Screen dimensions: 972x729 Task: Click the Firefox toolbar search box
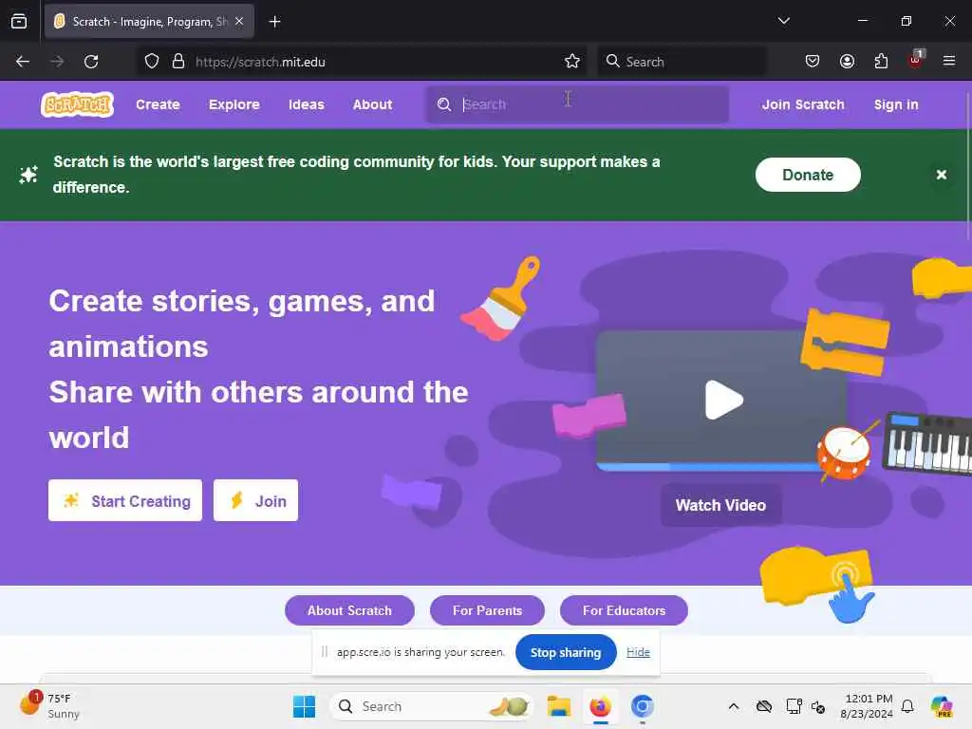tap(682, 62)
